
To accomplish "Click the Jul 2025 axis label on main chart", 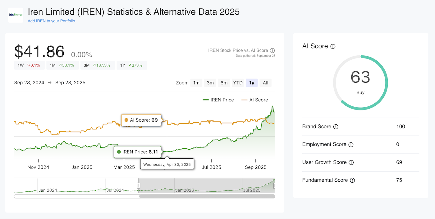I will 211,167.
